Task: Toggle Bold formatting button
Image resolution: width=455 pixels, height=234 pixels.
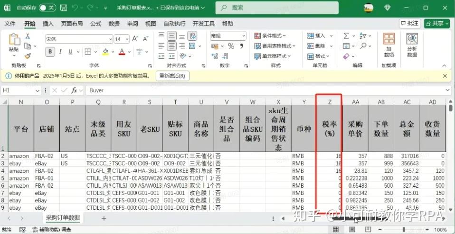Action: [x=50, y=52]
